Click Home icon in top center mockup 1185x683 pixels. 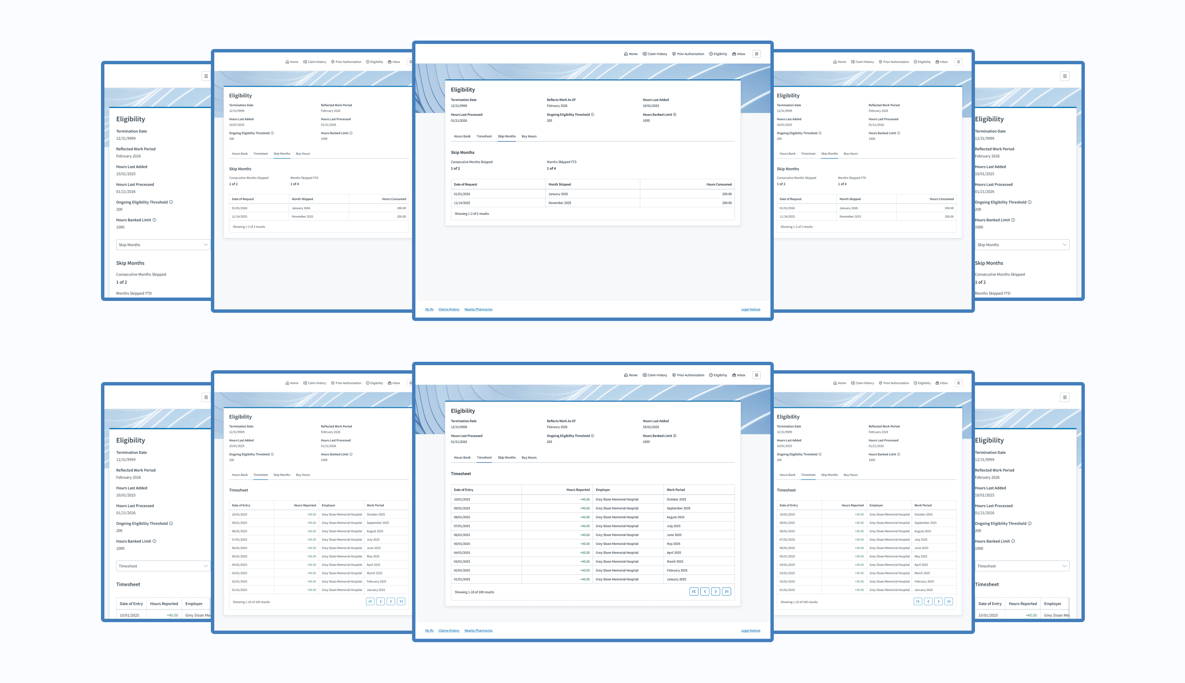pos(625,54)
